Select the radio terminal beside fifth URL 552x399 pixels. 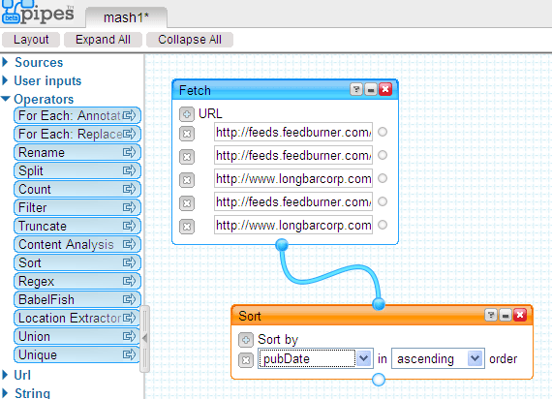click(x=383, y=225)
